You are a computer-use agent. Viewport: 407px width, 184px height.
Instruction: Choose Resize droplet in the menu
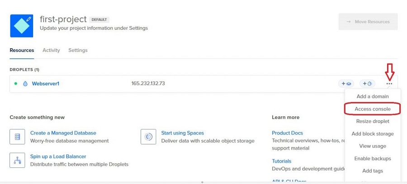[373, 121]
